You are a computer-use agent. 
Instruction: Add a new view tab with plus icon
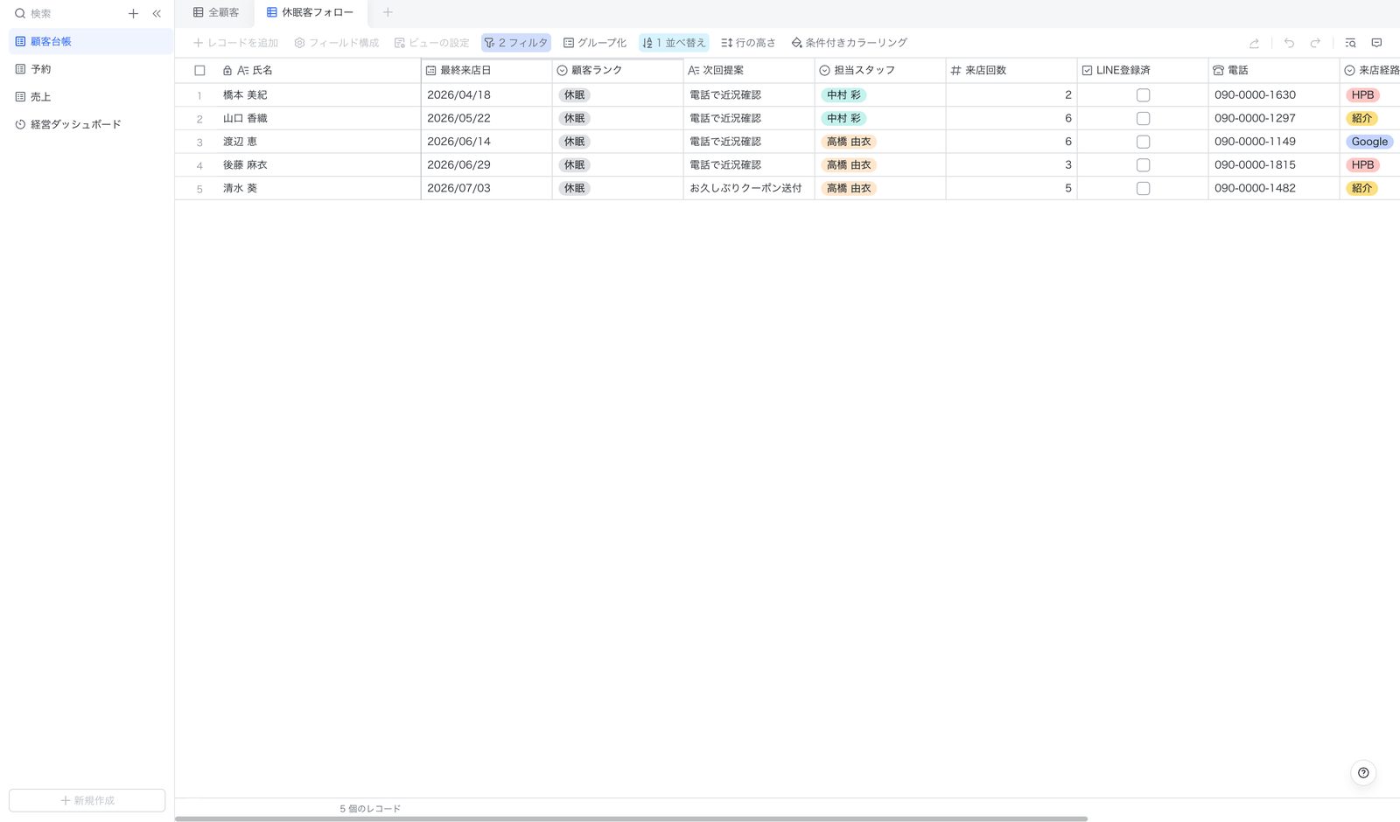coord(388,12)
